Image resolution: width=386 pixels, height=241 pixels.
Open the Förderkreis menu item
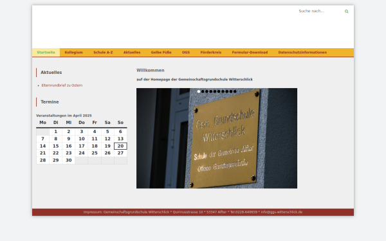coord(211,53)
